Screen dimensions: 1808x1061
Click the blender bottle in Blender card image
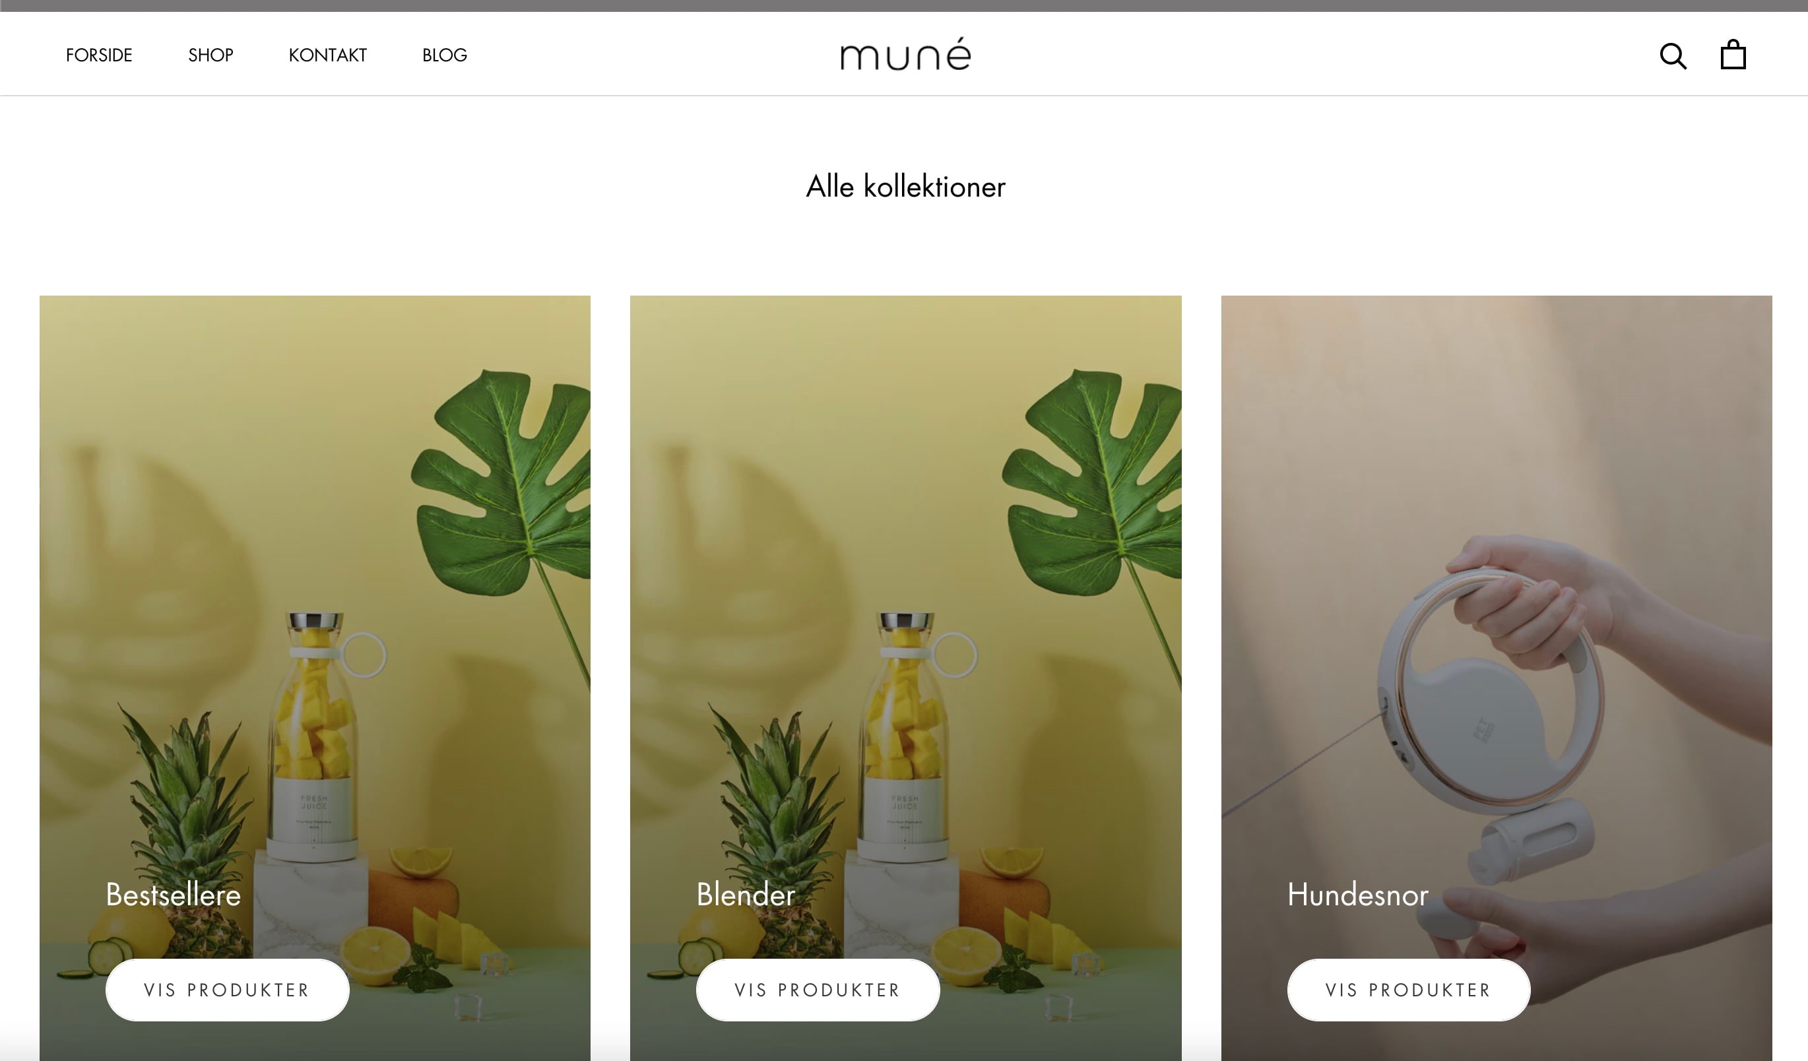click(906, 735)
